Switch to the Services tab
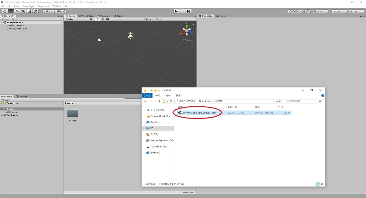 tap(220, 16)
